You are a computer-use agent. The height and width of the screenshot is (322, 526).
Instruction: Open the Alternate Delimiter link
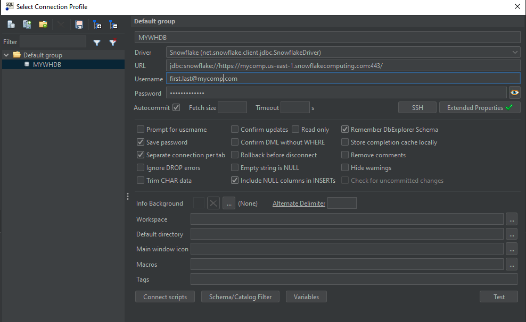[x=299, y=202]
